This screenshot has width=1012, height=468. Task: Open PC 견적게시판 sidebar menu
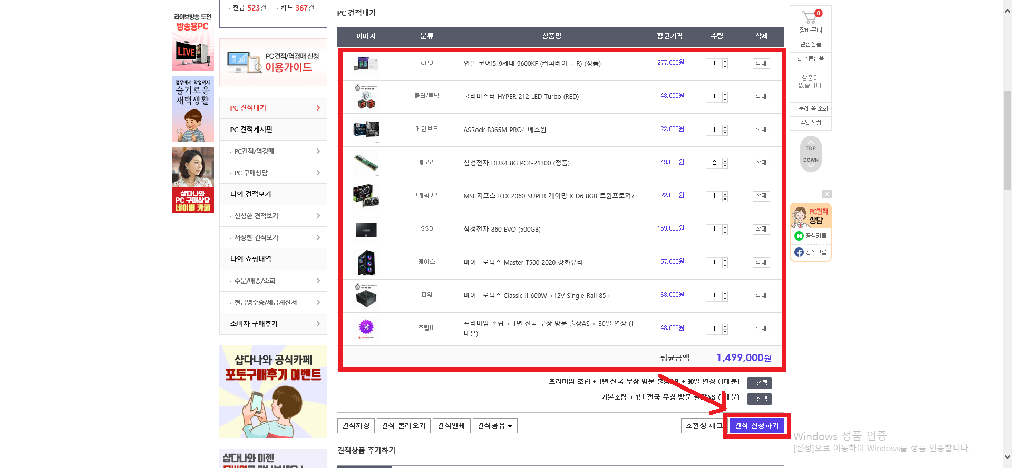(x=273, y=130)
